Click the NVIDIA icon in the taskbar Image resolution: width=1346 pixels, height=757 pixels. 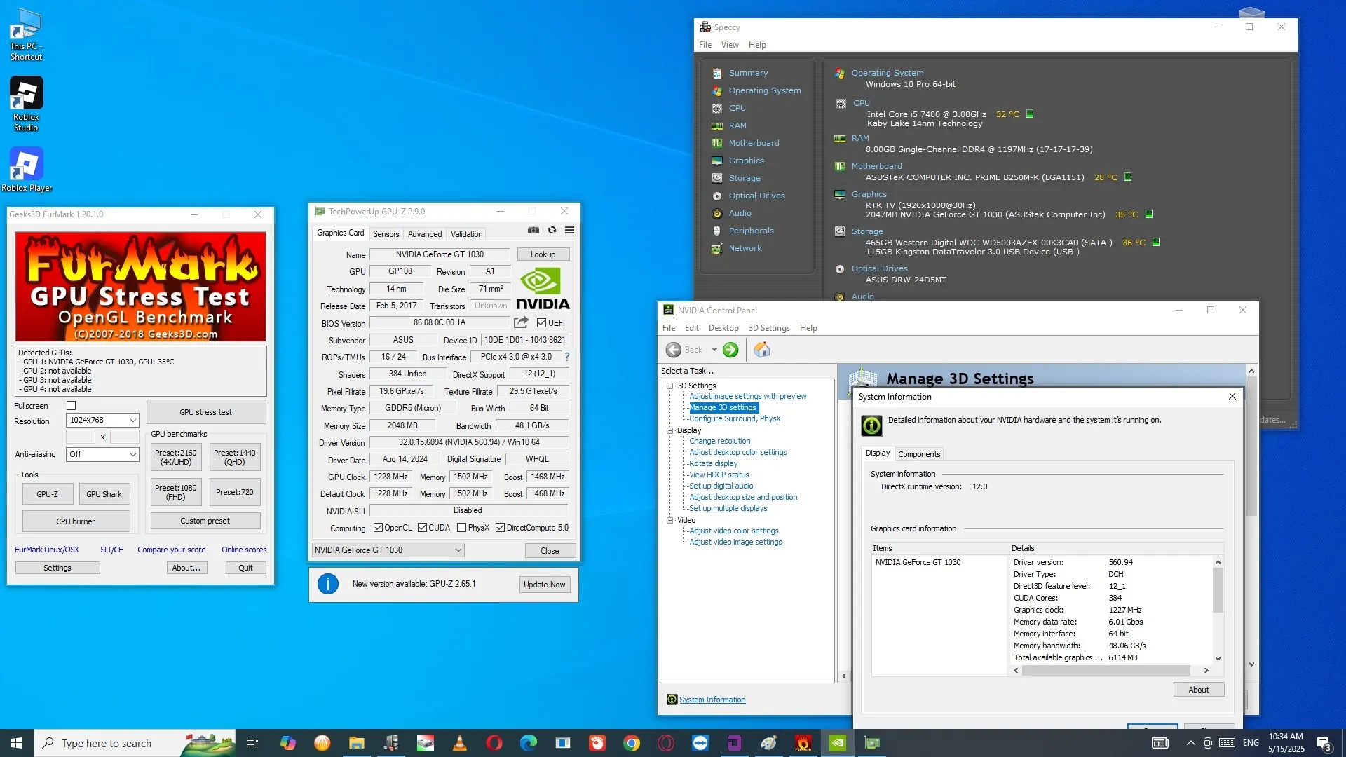838,743
